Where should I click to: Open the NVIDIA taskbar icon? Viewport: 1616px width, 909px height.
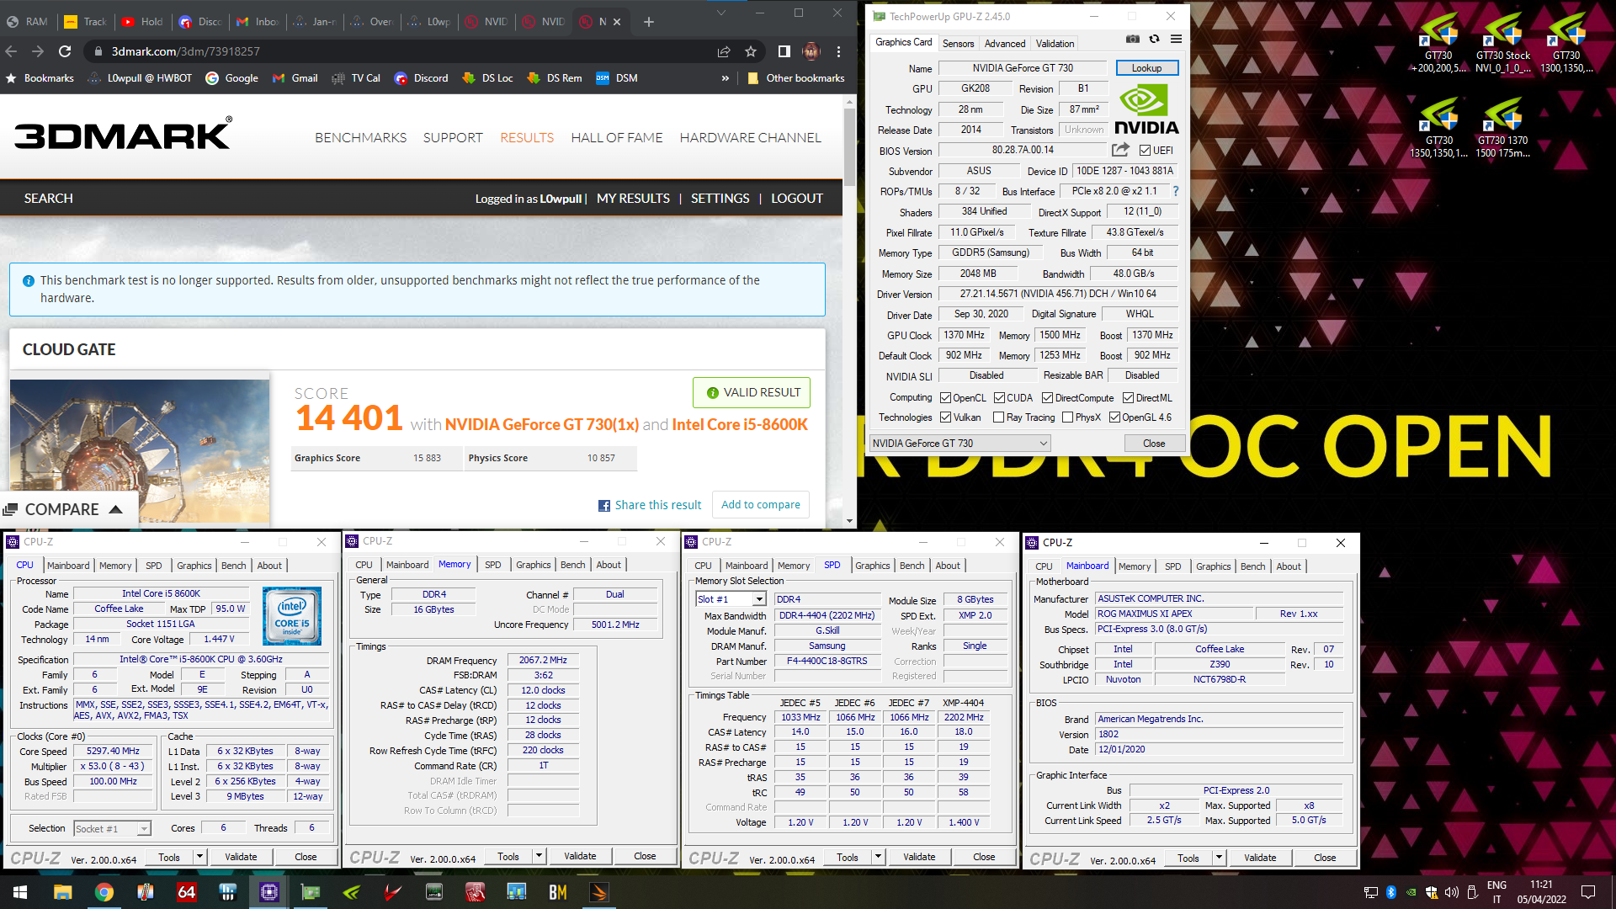pyautogui.click(x=352, y=892)
